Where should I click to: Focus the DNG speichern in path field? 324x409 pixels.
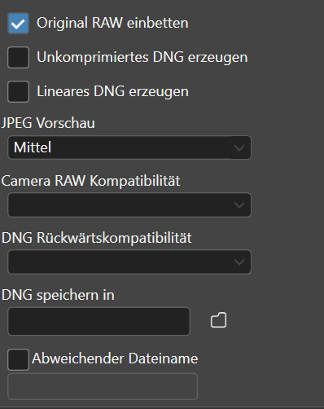coord(99,321)
